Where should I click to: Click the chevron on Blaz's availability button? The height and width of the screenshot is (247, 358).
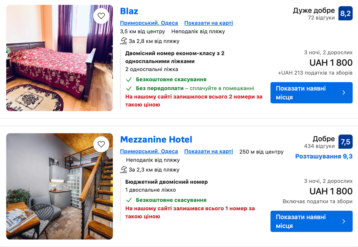coord(344,93)
